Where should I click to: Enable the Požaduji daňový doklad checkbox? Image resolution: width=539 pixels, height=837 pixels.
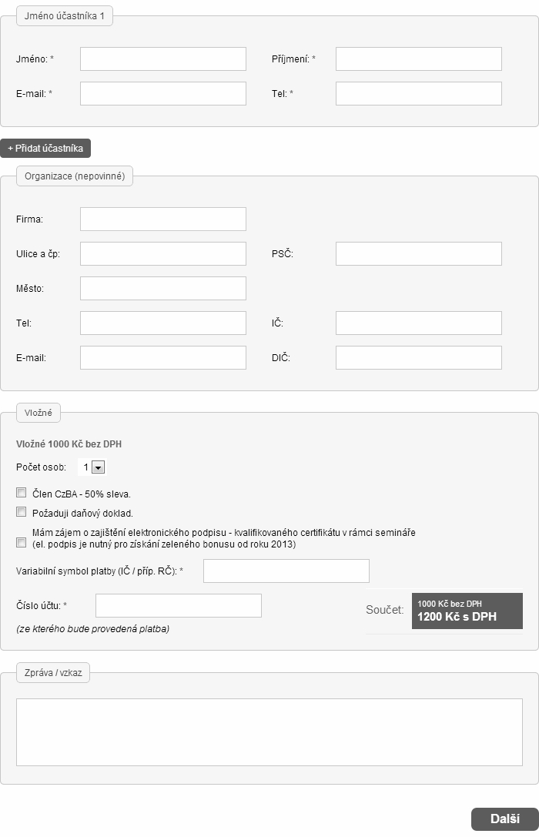tap(22, 512)
